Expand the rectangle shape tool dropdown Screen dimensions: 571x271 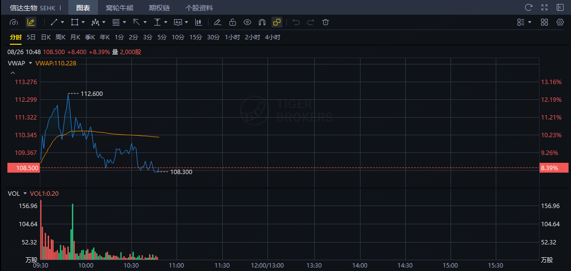[83, 23]
